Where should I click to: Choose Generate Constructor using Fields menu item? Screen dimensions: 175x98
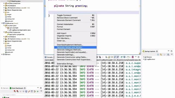(x=75, y=57)
